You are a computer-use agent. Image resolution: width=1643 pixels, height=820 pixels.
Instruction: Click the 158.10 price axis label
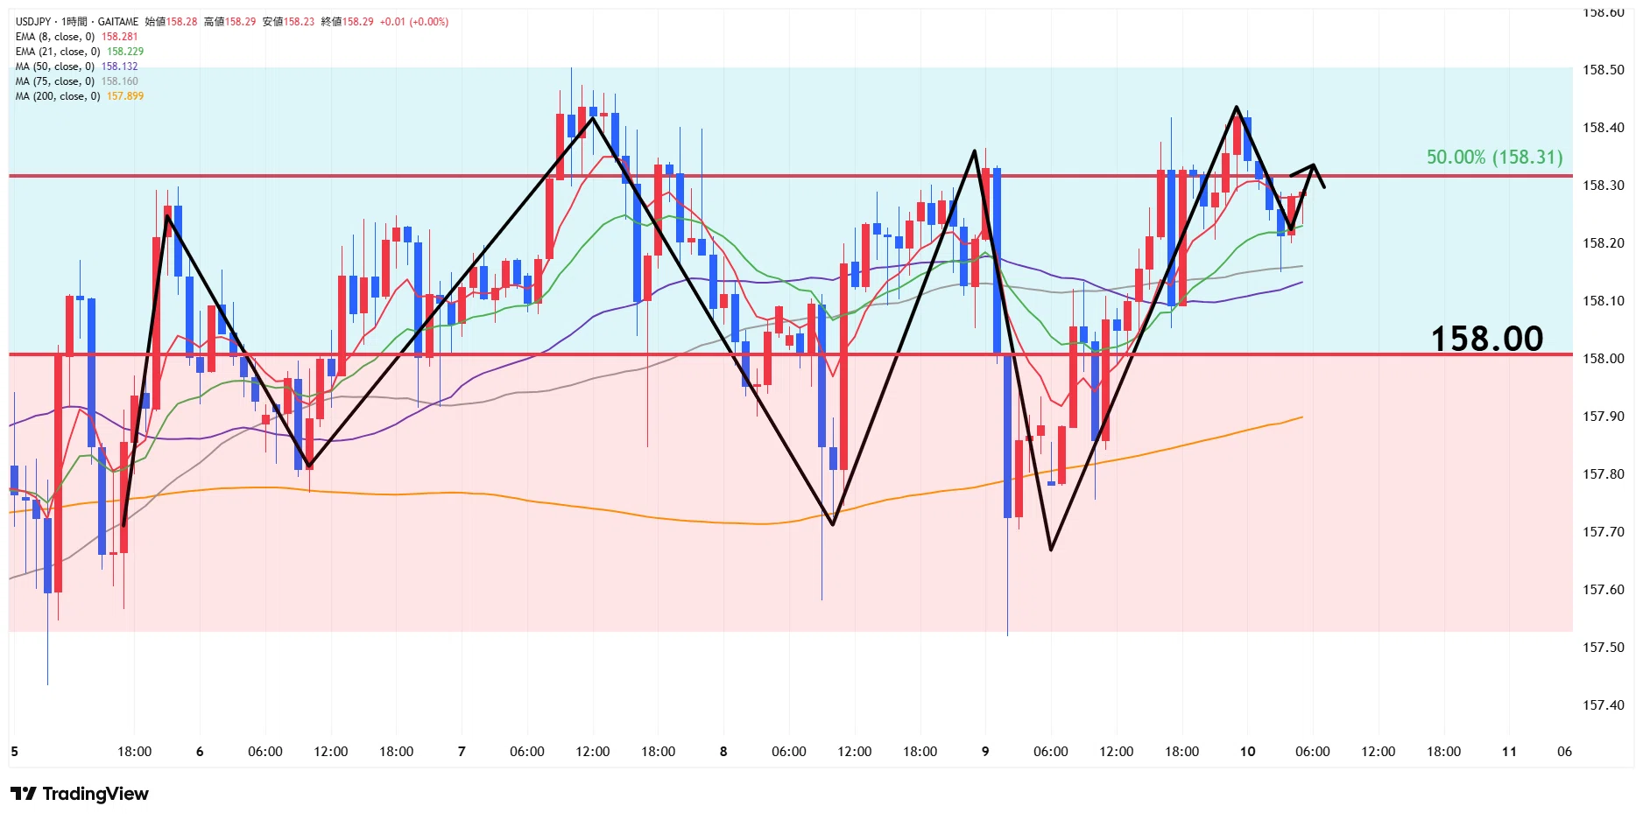[1603, 301]
